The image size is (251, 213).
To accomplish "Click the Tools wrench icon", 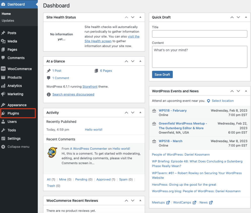I will tap(3, 130).
